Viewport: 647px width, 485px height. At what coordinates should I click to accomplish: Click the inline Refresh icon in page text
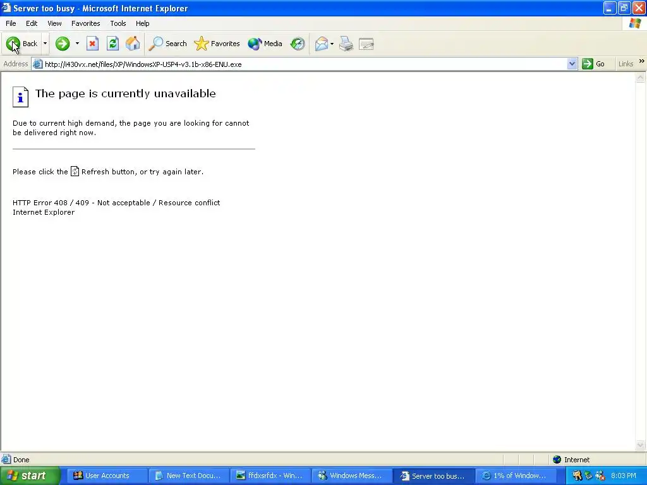coord(75,171)
